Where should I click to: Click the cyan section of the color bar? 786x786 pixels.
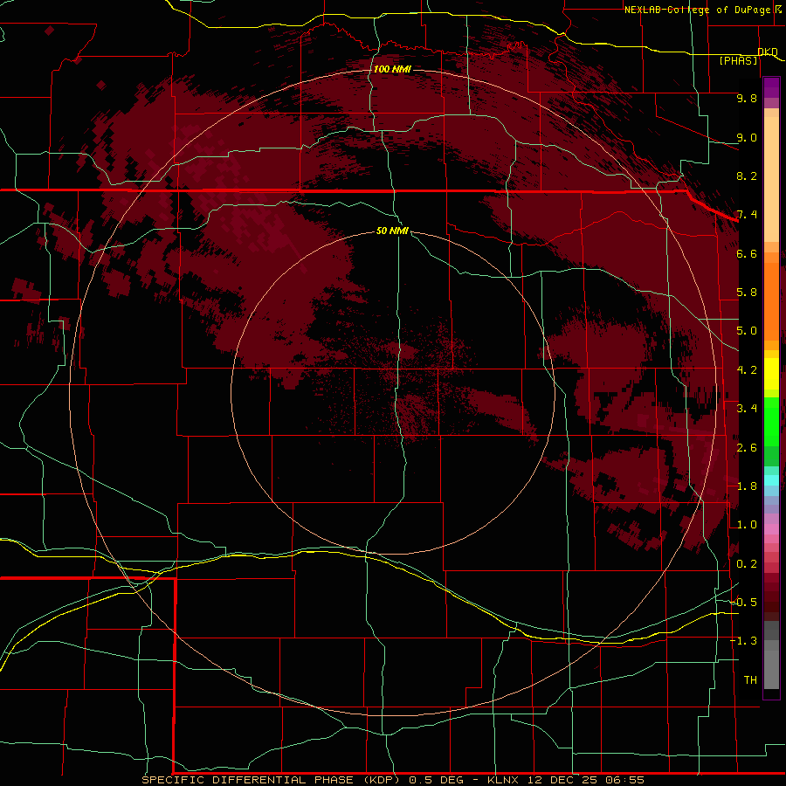click(x=771, y=480)
